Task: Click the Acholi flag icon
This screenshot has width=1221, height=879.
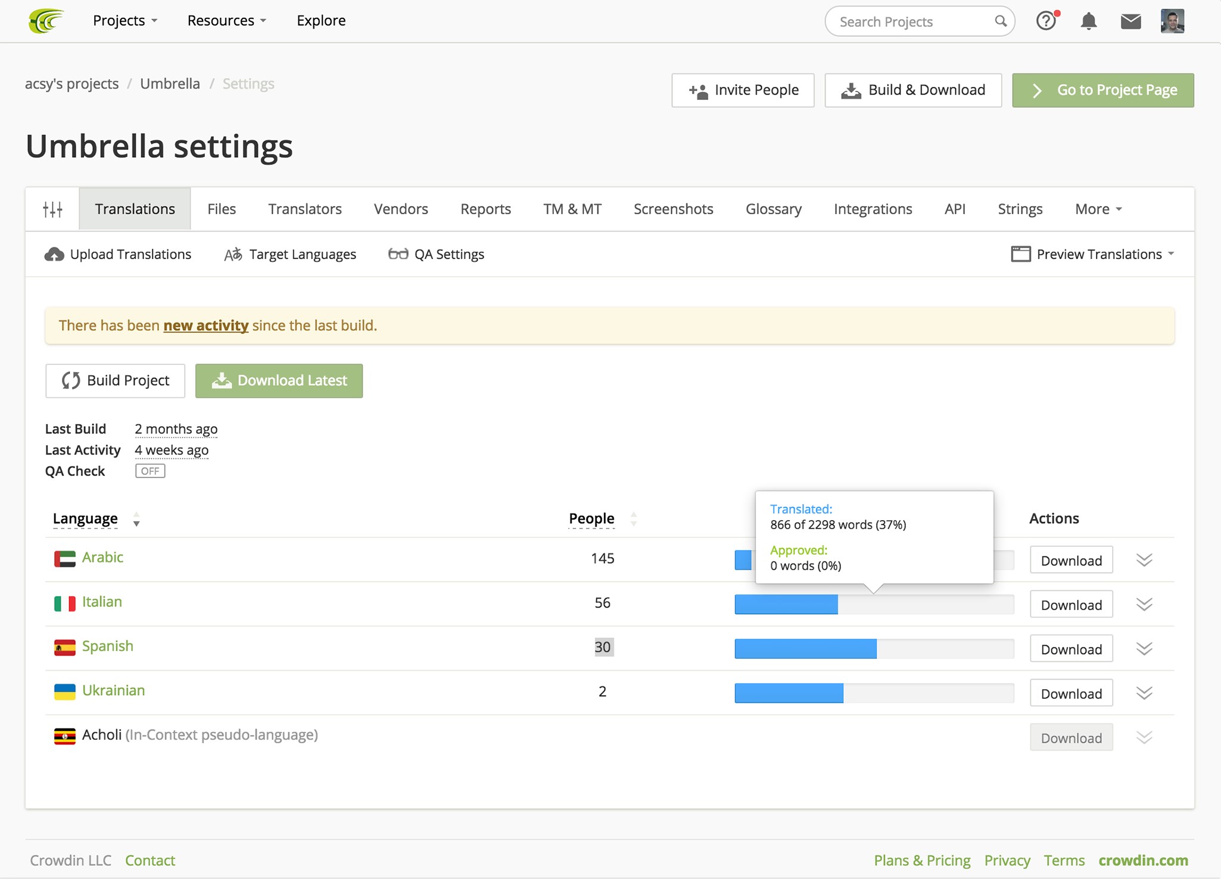Action: pos(64,736)
